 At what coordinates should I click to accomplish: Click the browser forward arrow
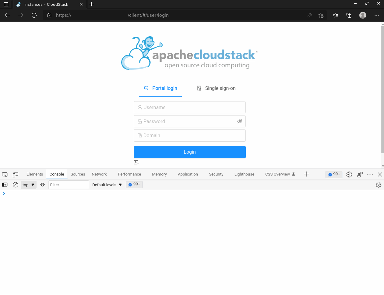(21, 15)
